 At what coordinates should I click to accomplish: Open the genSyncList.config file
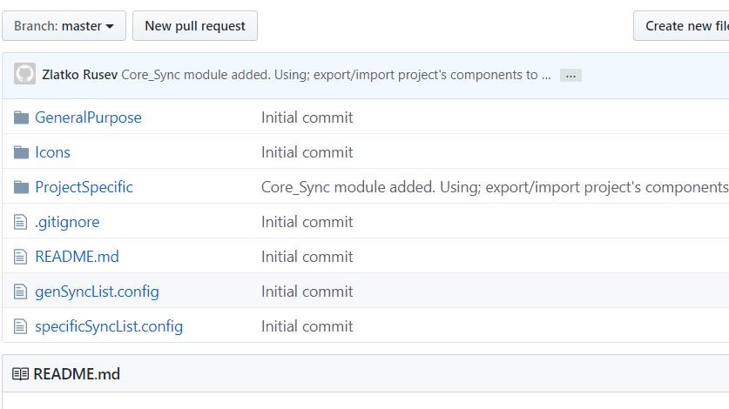tap(98, 292)
